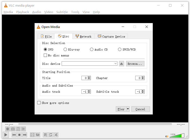
Task: Open the Video menu
Action: click(49, 12)
